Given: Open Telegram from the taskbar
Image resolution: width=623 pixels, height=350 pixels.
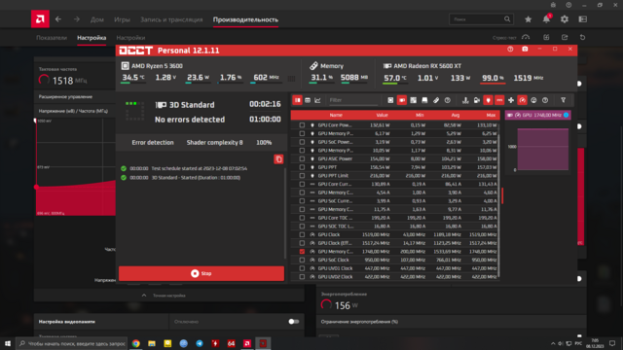Looking at the screenshot, I should click(200, 343).
